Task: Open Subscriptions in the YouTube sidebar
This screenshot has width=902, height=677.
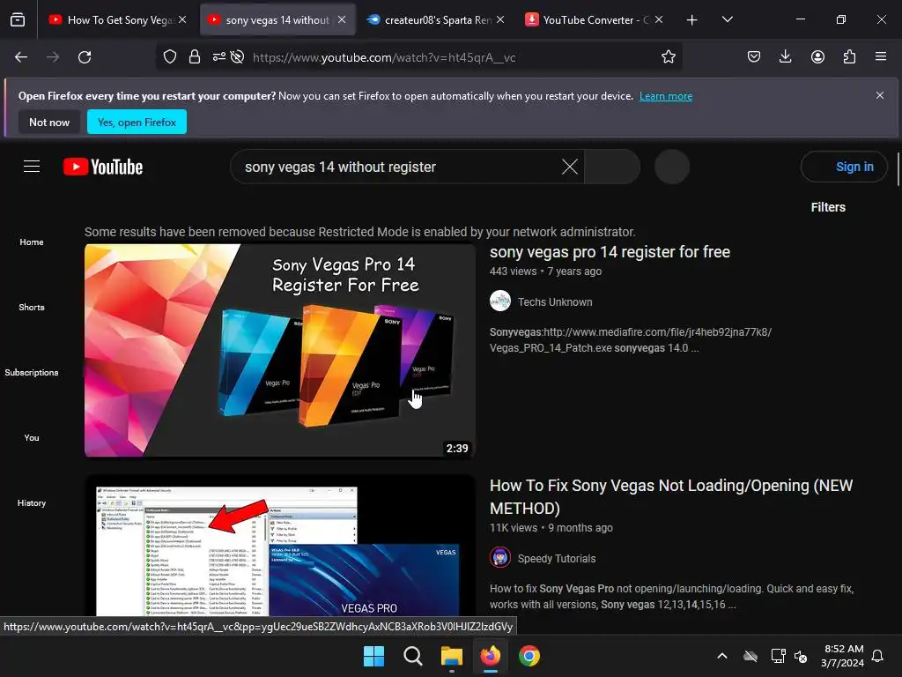Action: pyautogui.click(x=32, y=373)
